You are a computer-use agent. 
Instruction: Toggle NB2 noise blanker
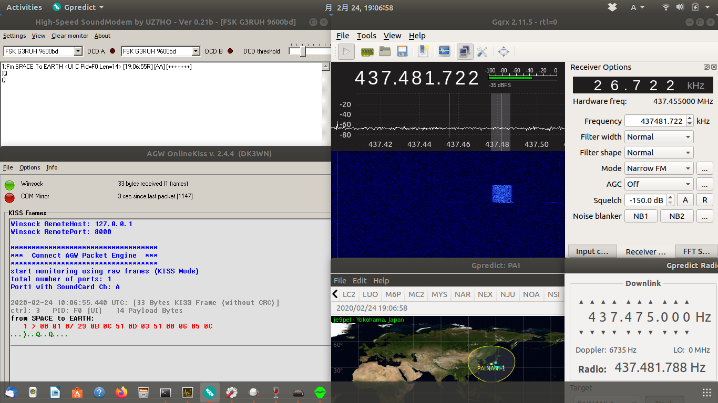(677, 216)
